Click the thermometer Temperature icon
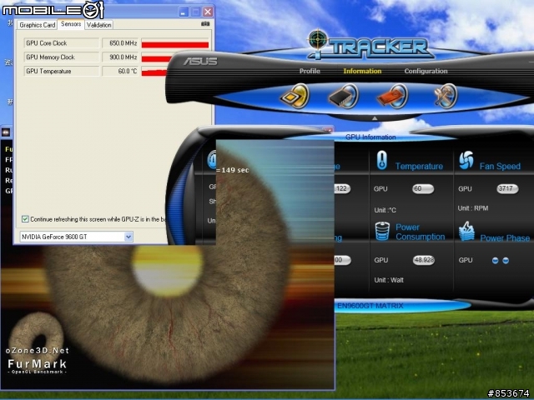The height and width of the screenshot is (400, 534). (382, 160)
